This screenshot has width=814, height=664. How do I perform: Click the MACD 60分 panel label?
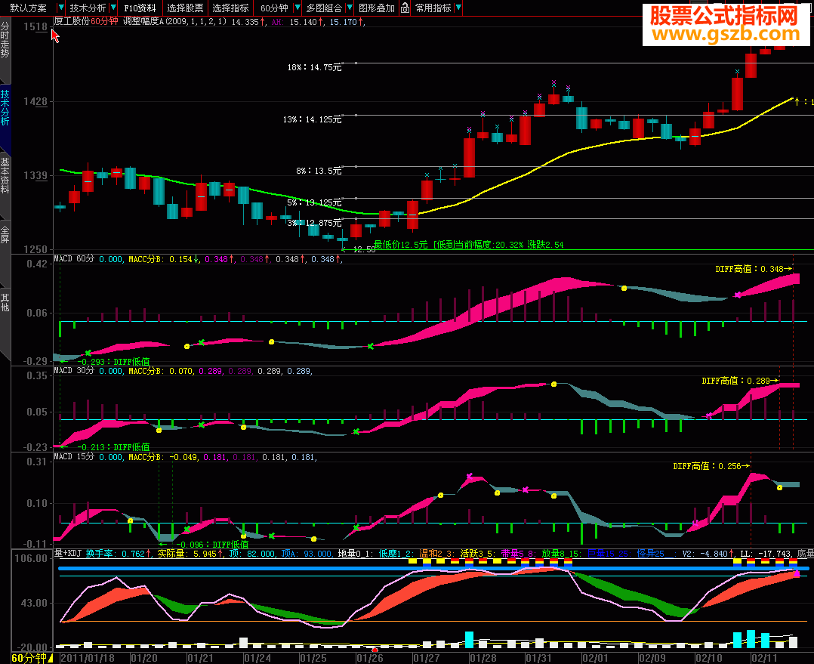coord(74,258)
